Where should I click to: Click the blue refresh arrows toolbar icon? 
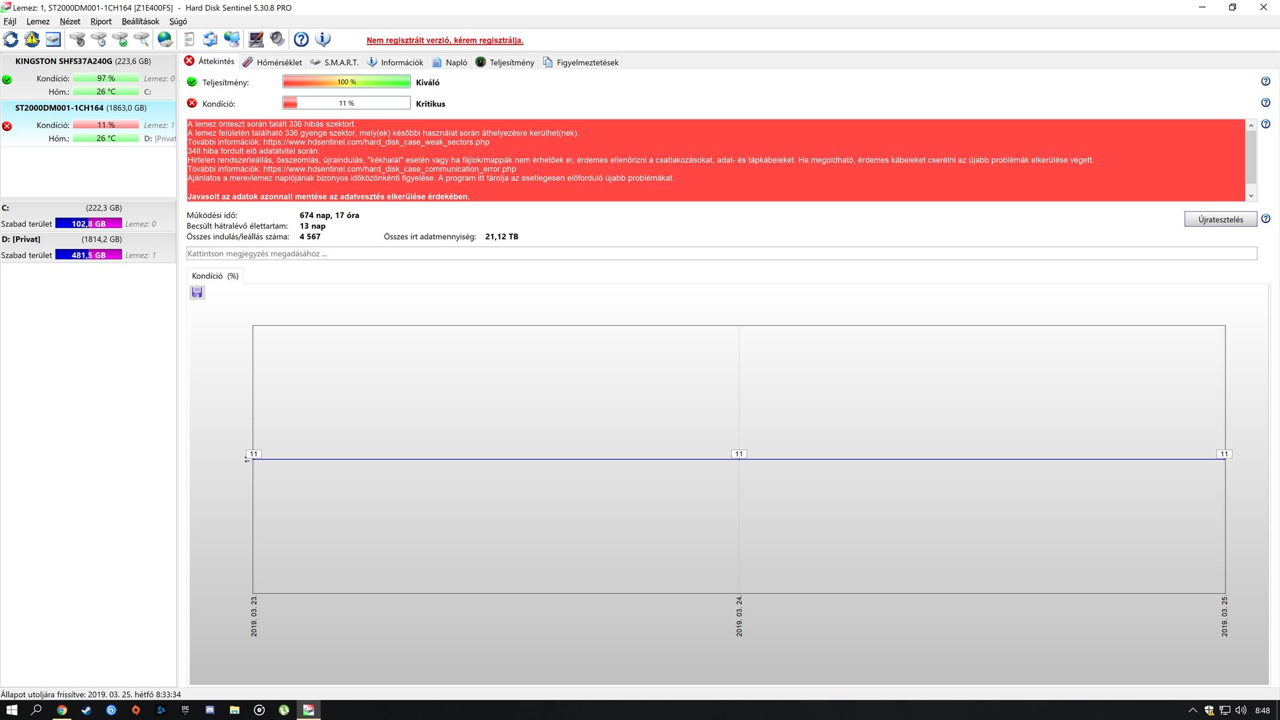click(x=11, y=40)
